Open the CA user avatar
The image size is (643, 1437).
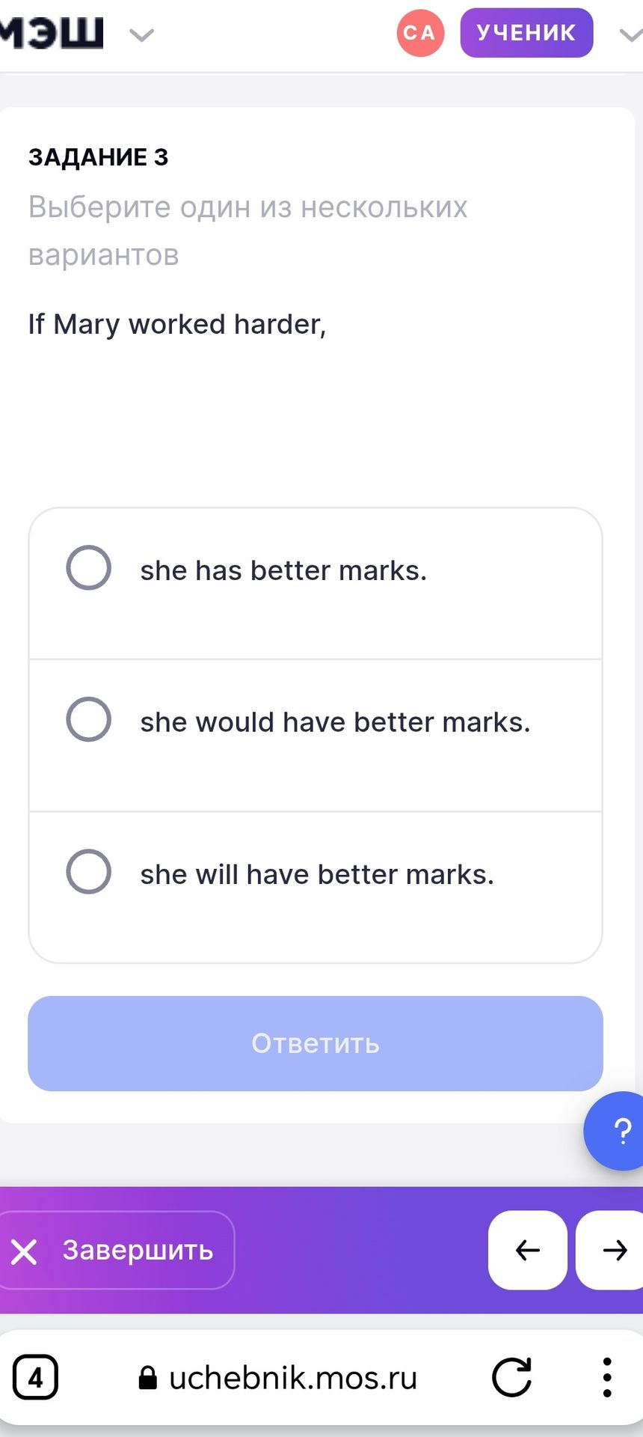pos(420,33)
